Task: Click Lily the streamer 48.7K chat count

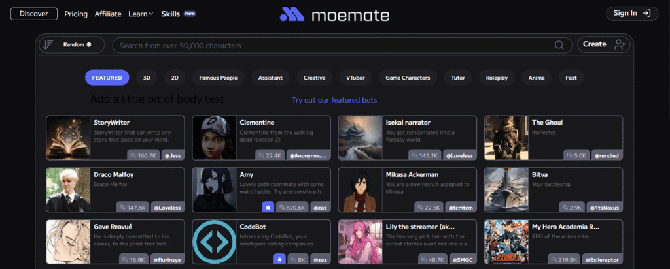Action: click(x=433, y=259)
